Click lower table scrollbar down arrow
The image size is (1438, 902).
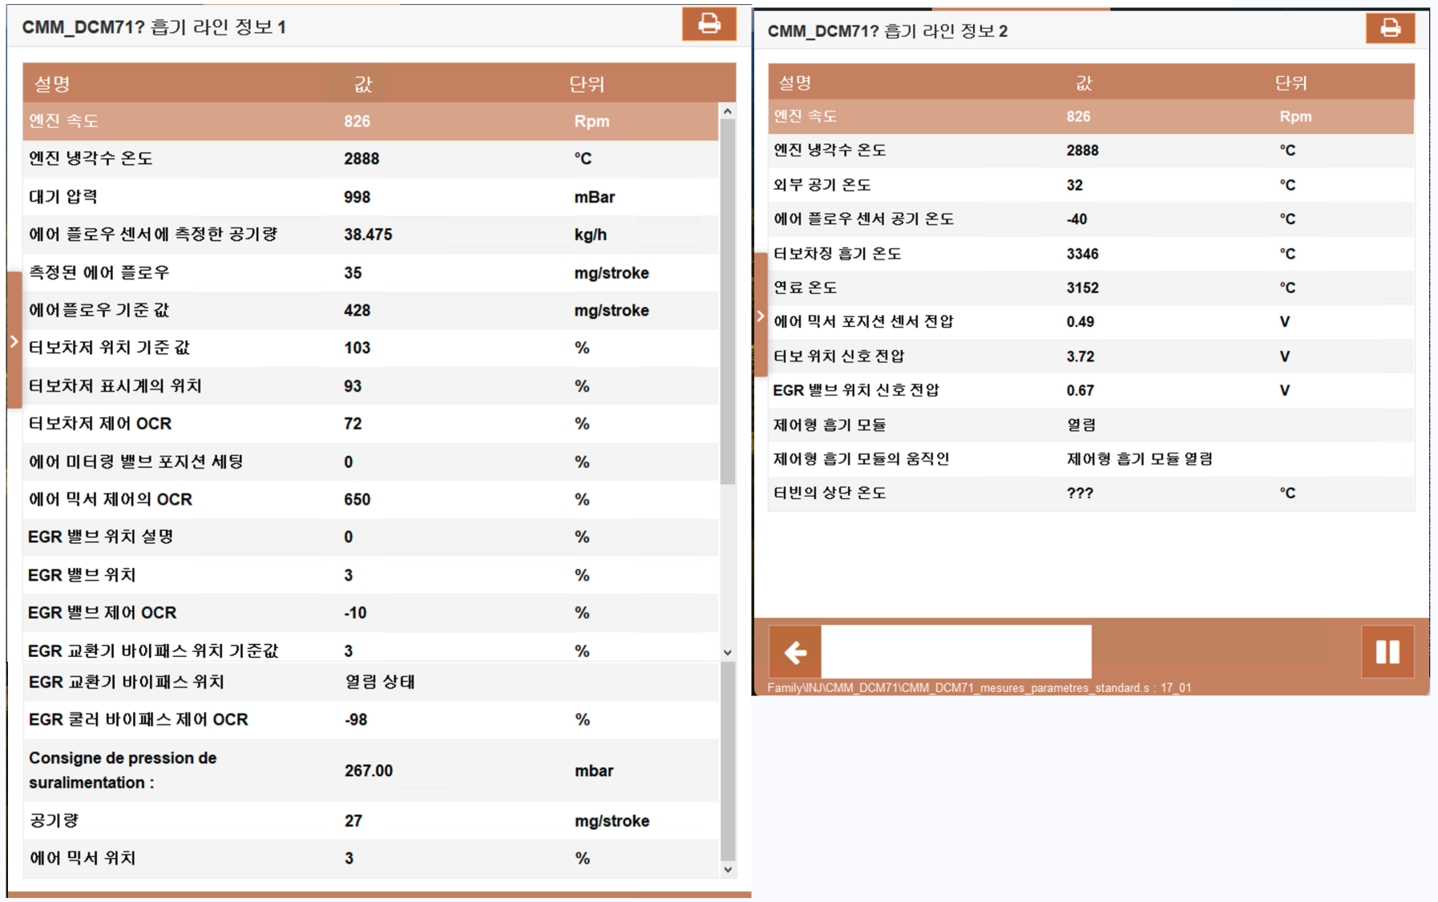(727, 869)
